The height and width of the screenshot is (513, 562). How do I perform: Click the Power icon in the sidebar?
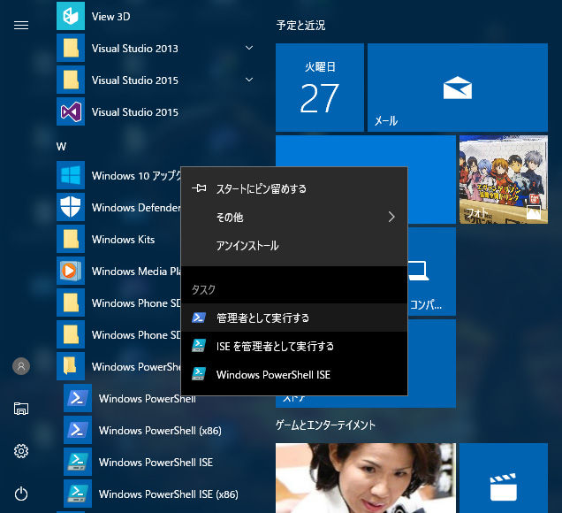[x=21, y=494]
